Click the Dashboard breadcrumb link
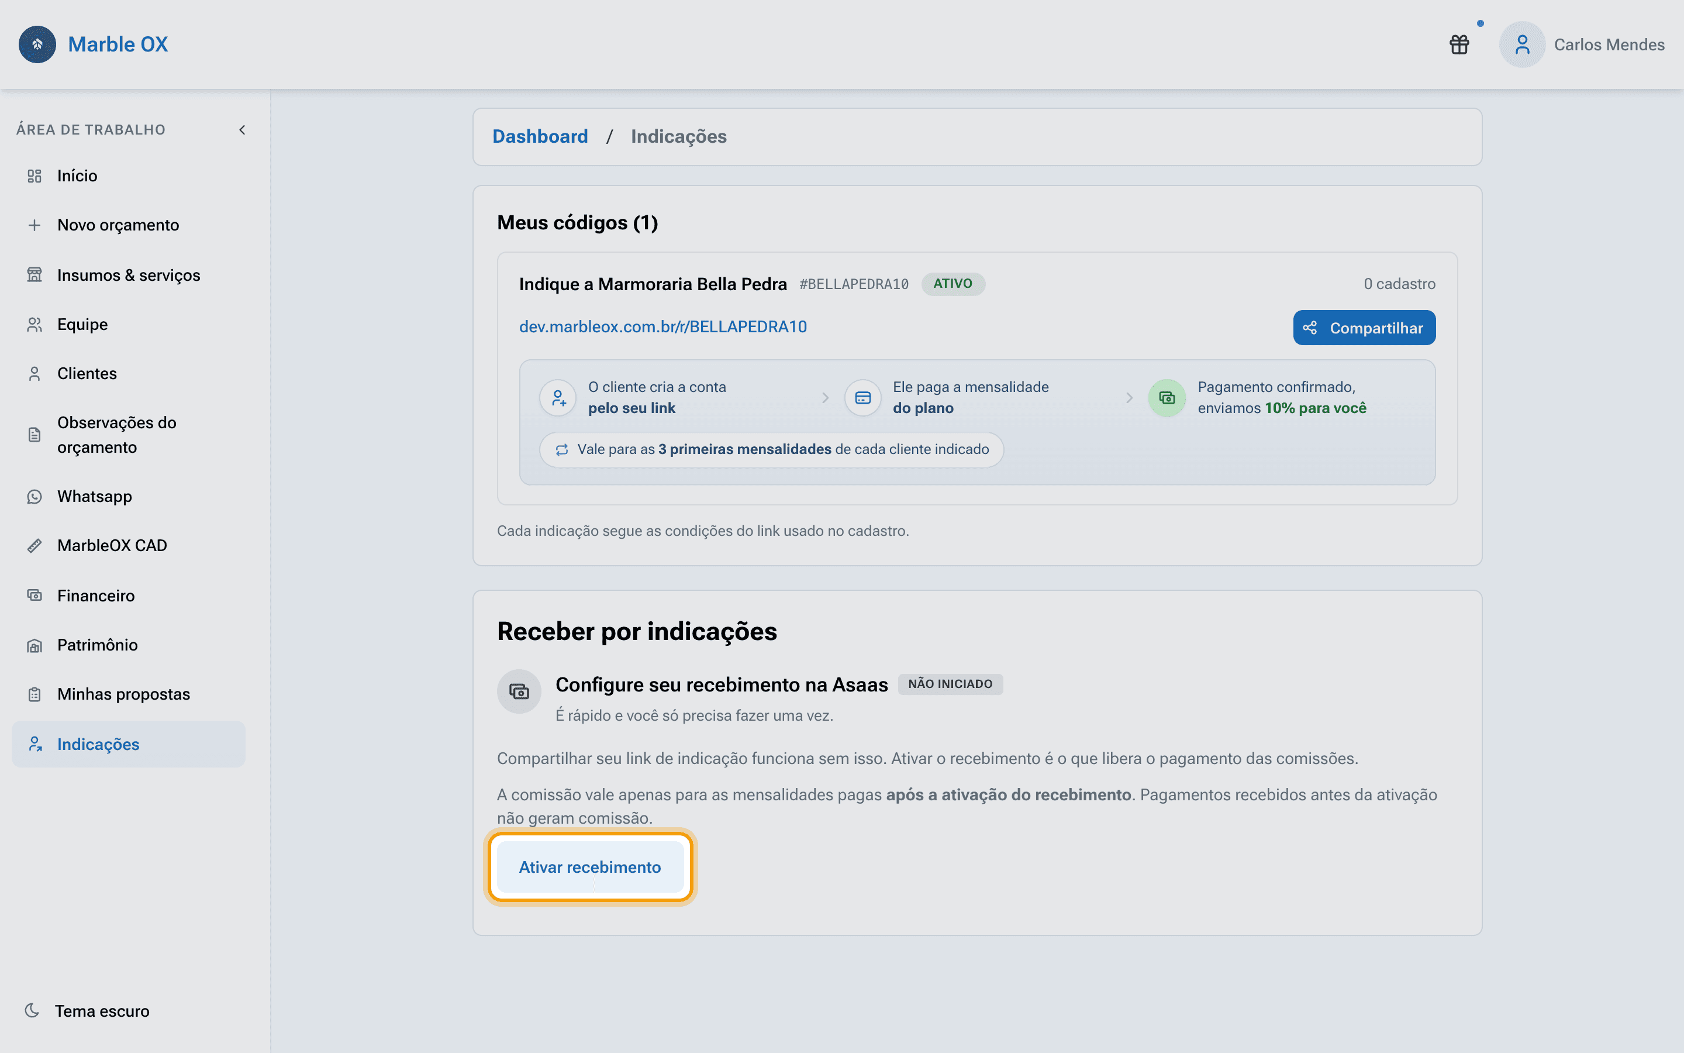1684x1053 pixels. [x=540, y=136]
